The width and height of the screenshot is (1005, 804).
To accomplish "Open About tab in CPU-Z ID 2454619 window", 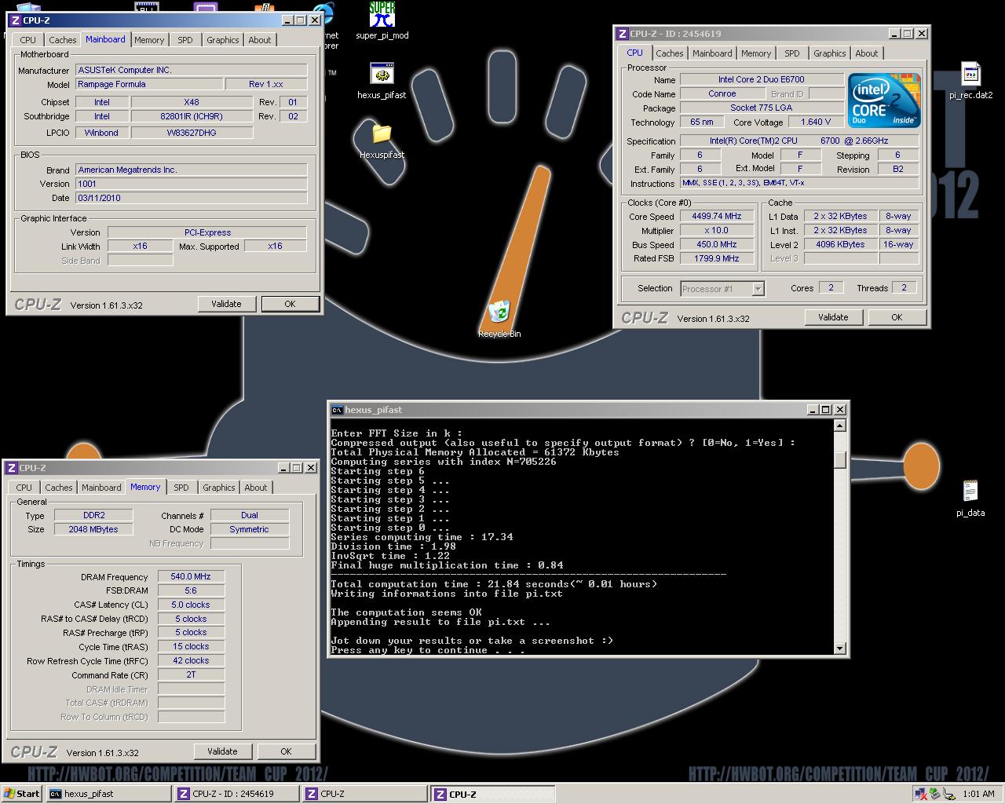I will tap(867, 53).
